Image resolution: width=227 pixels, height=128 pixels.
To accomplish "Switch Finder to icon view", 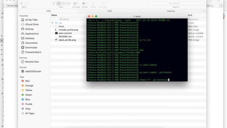I will 54,3.
